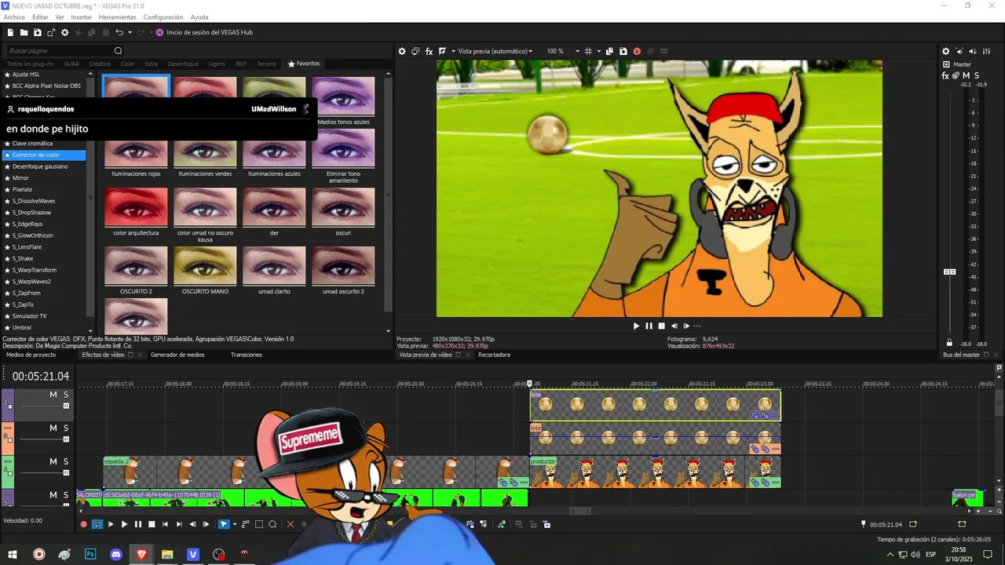Click Inicio de sesión del VEGAS Hub
The height and width of the screenshot is (565, 1005).
click(204, 32)
